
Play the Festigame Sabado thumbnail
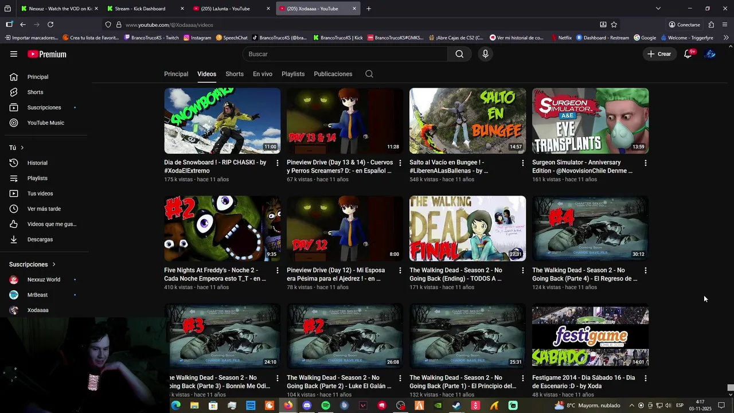coord(590,336)
